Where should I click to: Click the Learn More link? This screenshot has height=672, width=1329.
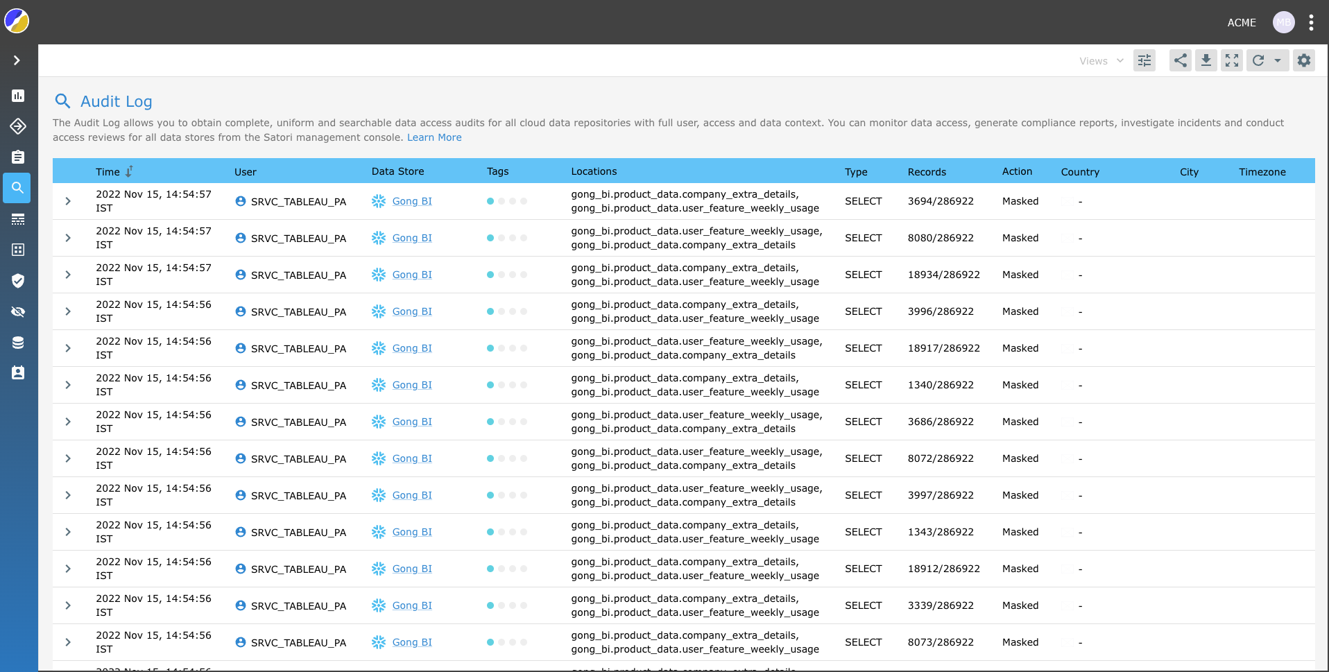[x=434, y=137]
